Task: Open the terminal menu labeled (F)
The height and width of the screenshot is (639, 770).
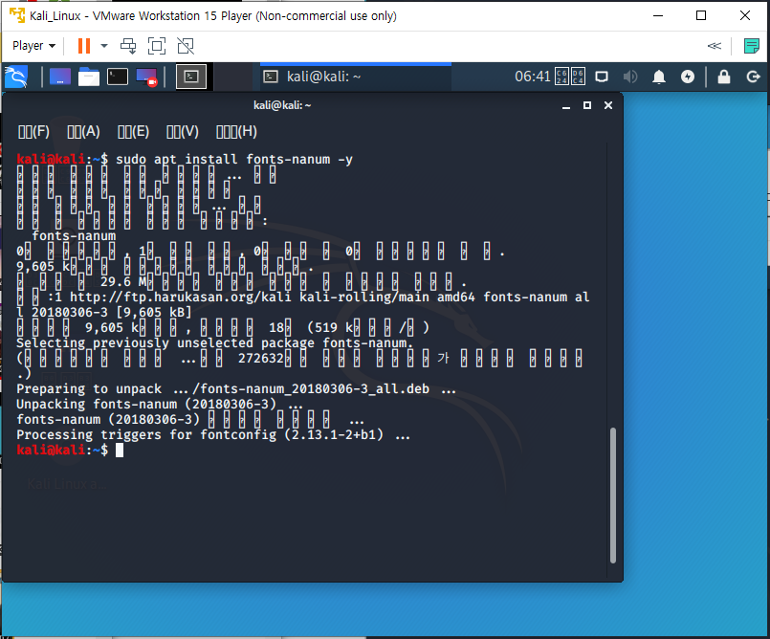Action: [33, 132]
